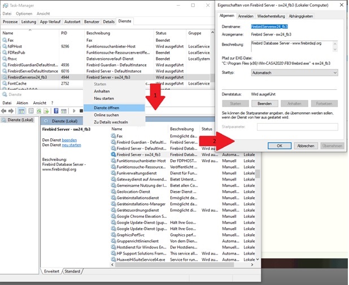Click the gear icon in the Dienste title bar
349x285 pixels.
point(5,95)
